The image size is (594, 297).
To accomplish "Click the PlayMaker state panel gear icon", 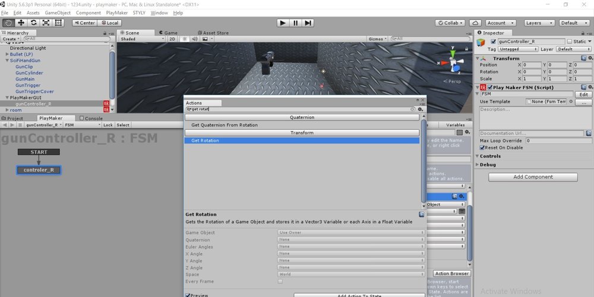I will click(x=467, y=132).
